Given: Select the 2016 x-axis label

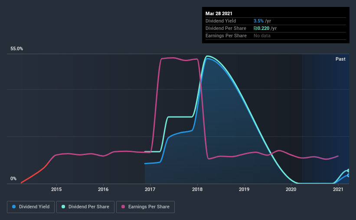Looking at the screenshot, I should (x=103, y=189).
